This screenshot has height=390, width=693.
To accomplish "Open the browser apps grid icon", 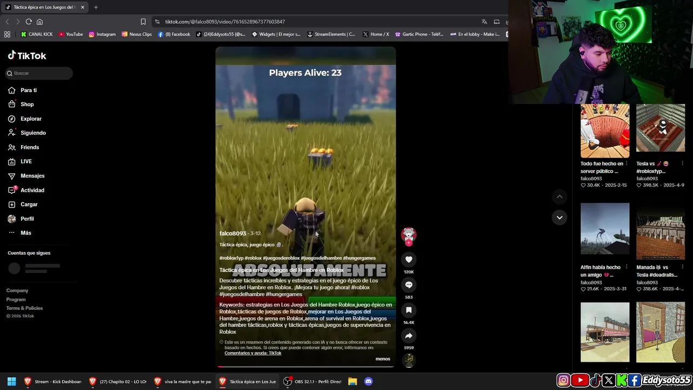I will (x=7, y=34).
